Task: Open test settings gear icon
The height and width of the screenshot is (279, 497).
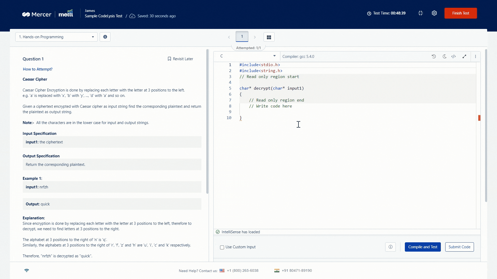Action: (434, 13)
